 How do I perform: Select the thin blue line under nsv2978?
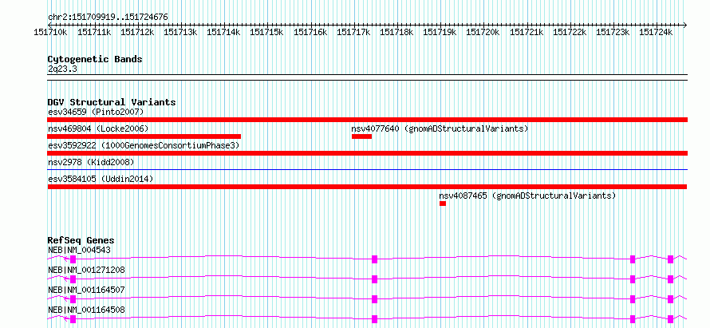[x=367, y=170]
